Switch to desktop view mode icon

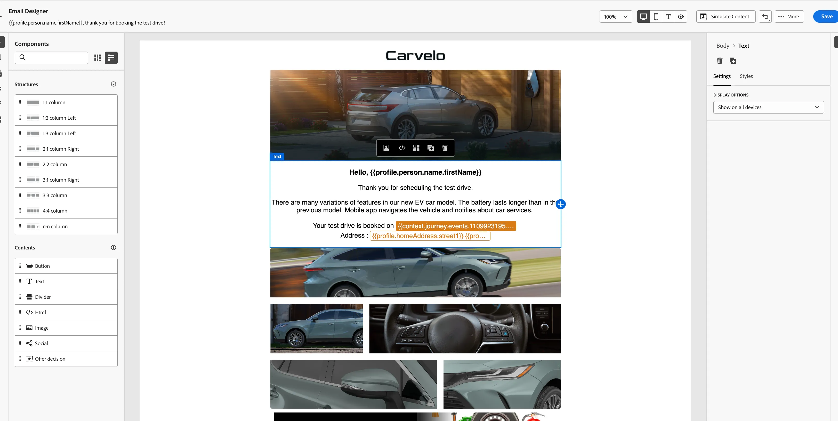click(x=643, y=17)
